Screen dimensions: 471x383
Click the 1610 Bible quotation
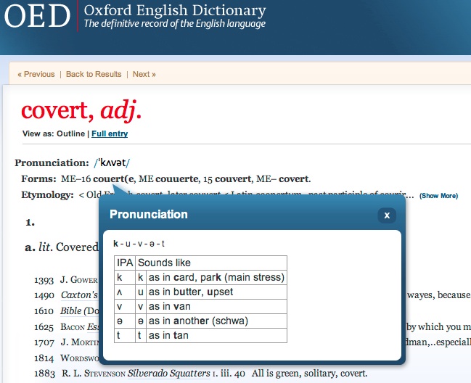(x=66, y=311)
